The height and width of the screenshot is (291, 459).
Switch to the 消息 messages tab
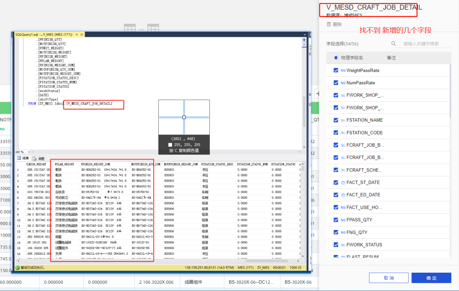38,159
